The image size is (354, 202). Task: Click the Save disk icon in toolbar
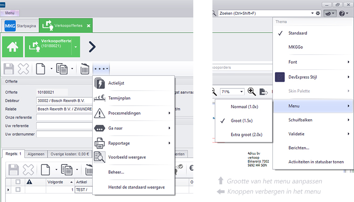9,69
